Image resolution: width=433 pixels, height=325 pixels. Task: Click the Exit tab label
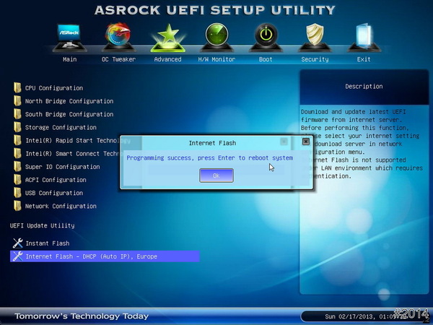coord(364,59)
